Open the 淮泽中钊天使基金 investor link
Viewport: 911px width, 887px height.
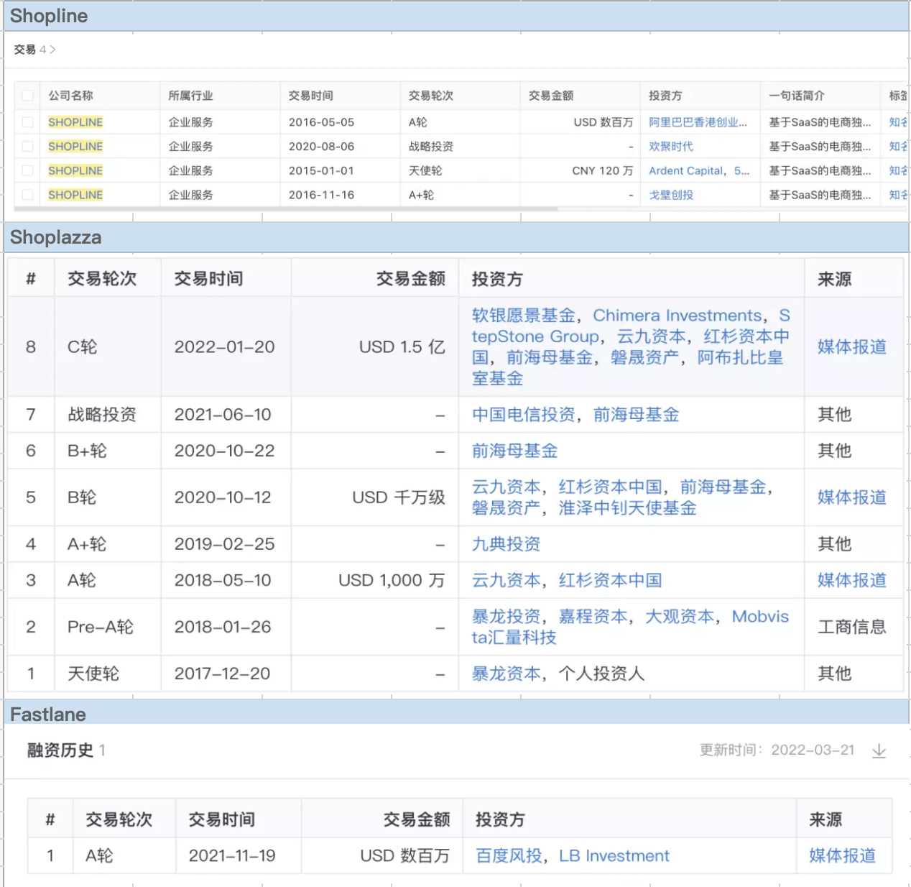pyautogui.click(x=628, y=508)
